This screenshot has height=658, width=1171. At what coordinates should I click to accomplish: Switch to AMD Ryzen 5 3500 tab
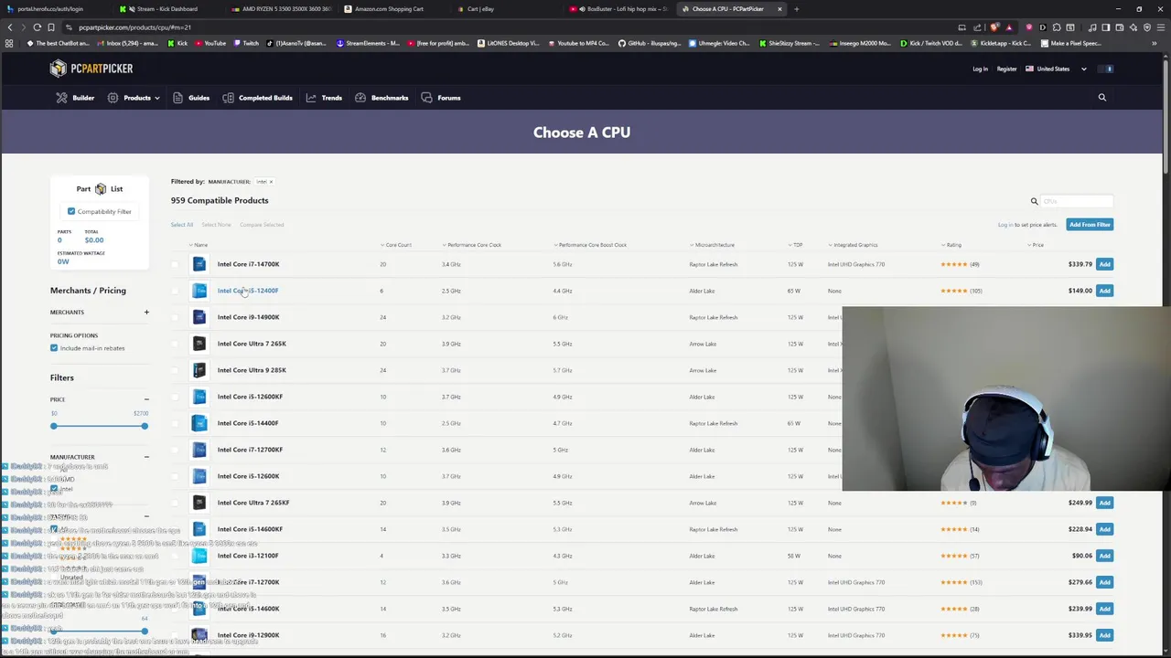coord(284,9)
